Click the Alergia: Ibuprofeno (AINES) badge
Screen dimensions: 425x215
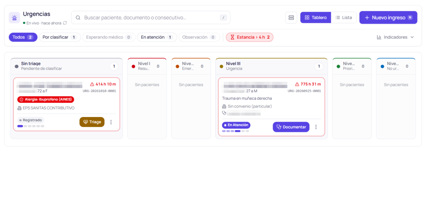pos(46,100)
